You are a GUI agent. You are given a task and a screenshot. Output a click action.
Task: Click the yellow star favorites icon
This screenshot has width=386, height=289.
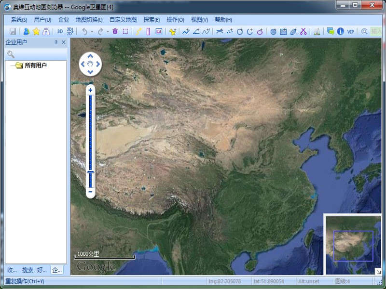(36, 31)
